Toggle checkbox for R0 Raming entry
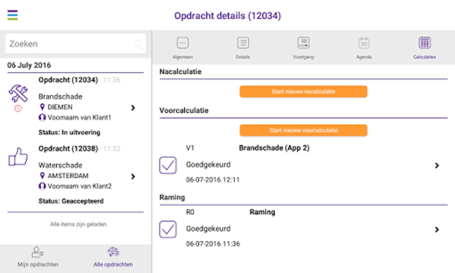Viewport: 455px width, 273px height. [x=168, y=229]
